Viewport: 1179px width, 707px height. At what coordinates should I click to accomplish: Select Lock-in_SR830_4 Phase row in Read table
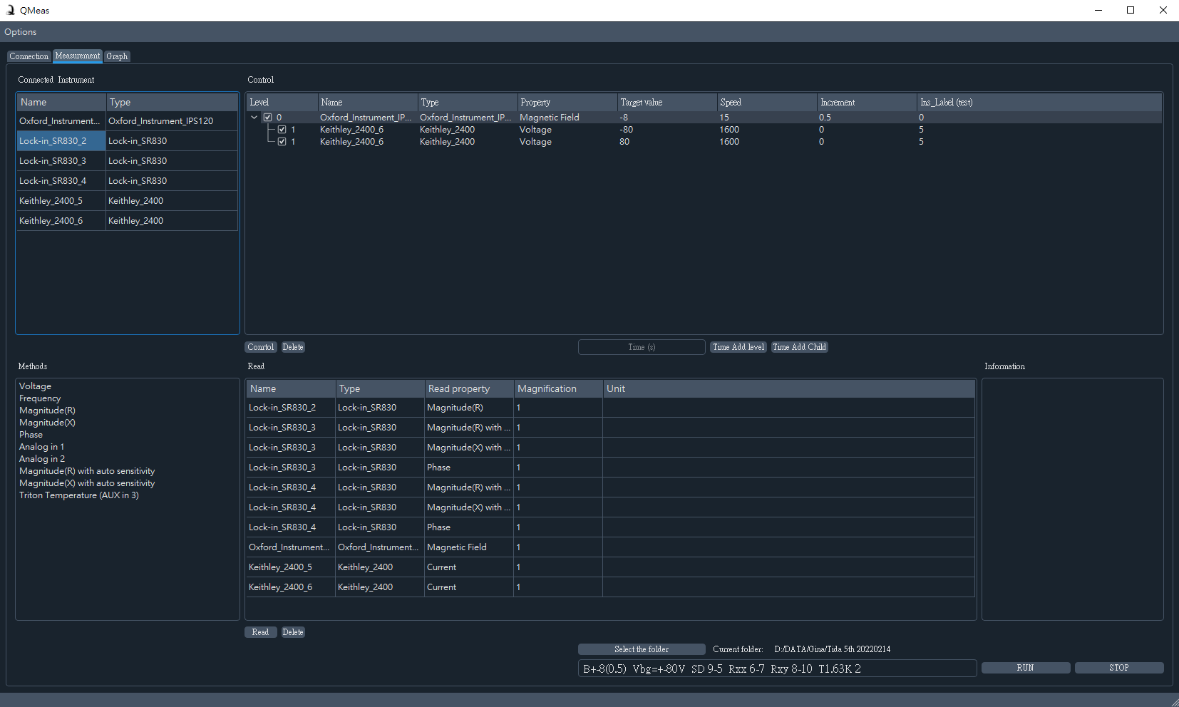tap(610, 527)
